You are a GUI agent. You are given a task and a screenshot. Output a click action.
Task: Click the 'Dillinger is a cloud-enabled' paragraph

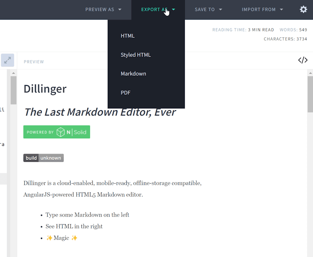pyautogui.click(x=112, y=189)
